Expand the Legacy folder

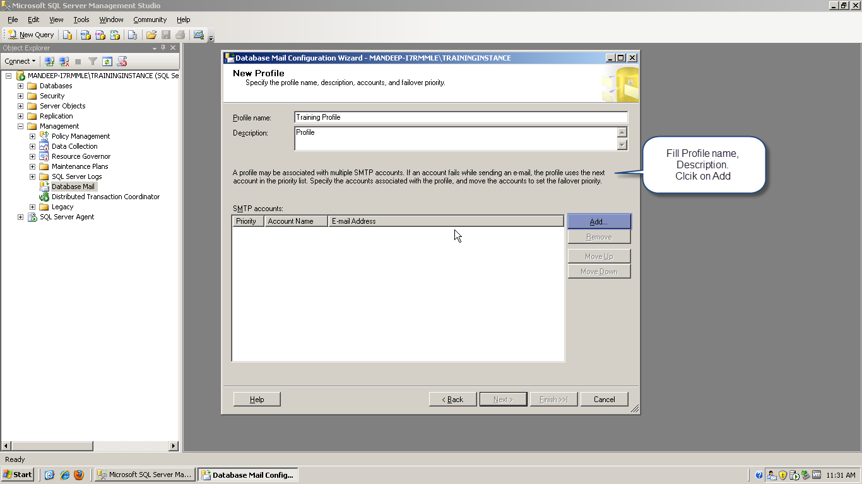coord(32,207)
